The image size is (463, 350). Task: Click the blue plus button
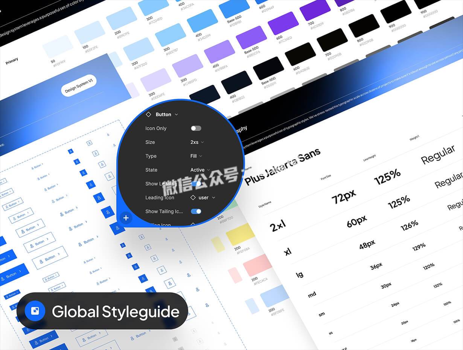point(126,218)
